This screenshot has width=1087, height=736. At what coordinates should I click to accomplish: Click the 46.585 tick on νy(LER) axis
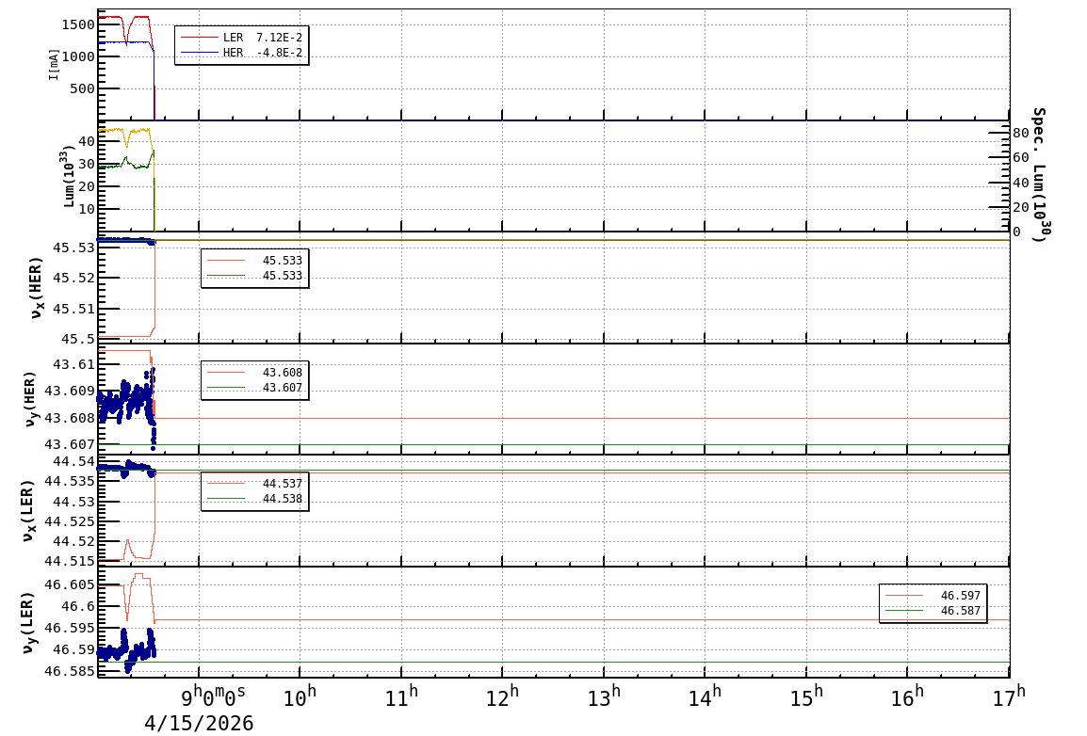[70, 671]
